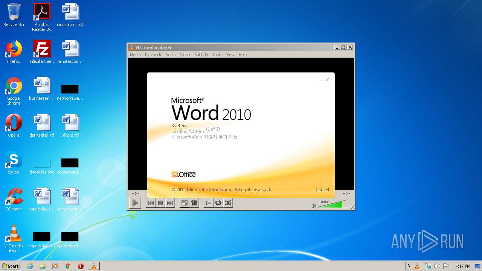Toggle VLC shuffle (random) mode

pos(228,203)
